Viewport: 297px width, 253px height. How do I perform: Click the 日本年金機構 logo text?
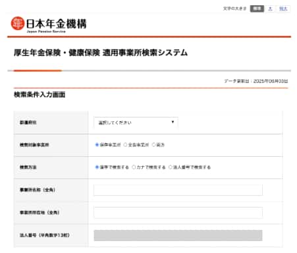57,24
